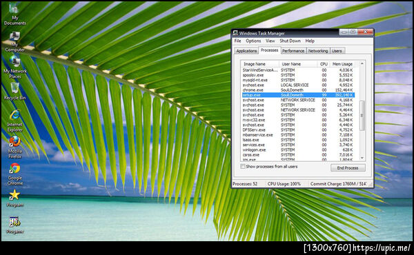414x255 pixels.
Task: Select the mysqld-nt.exe process
Action: tap(298, 80)
